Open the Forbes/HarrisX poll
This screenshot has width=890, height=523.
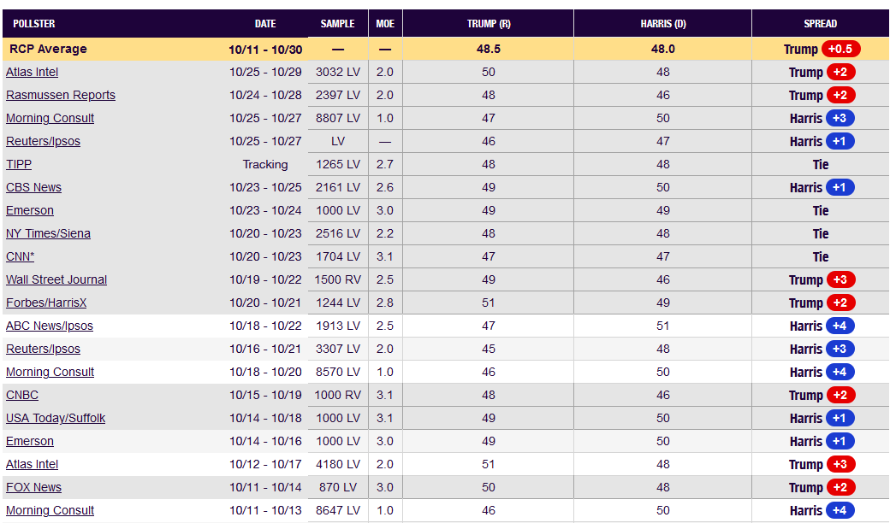click(46, 303)
